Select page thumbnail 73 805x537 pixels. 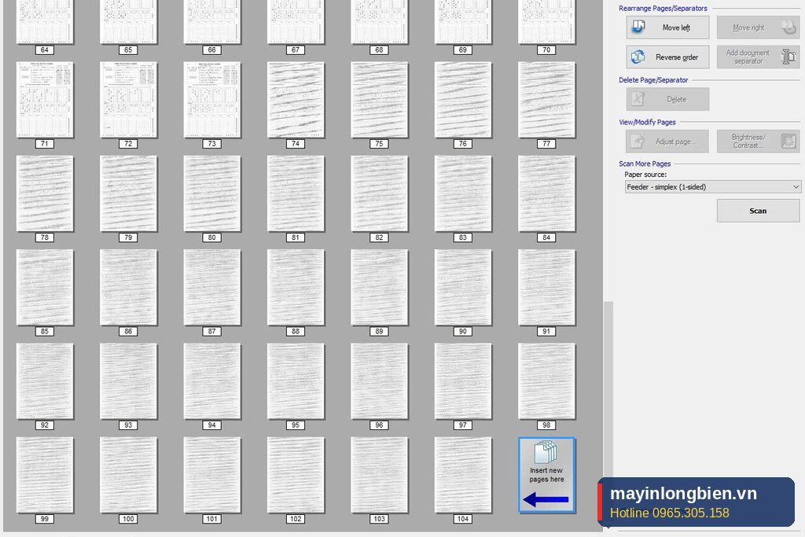(x=212, y=100)
